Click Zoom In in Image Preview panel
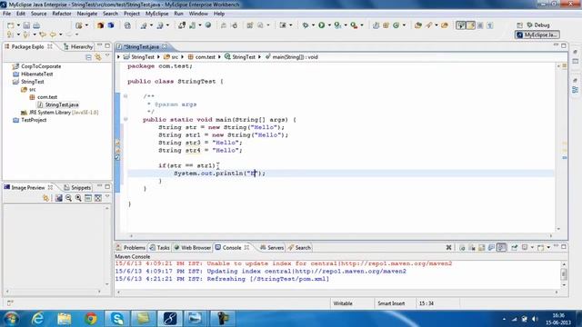582x327 pixels. tap(78, 198)
